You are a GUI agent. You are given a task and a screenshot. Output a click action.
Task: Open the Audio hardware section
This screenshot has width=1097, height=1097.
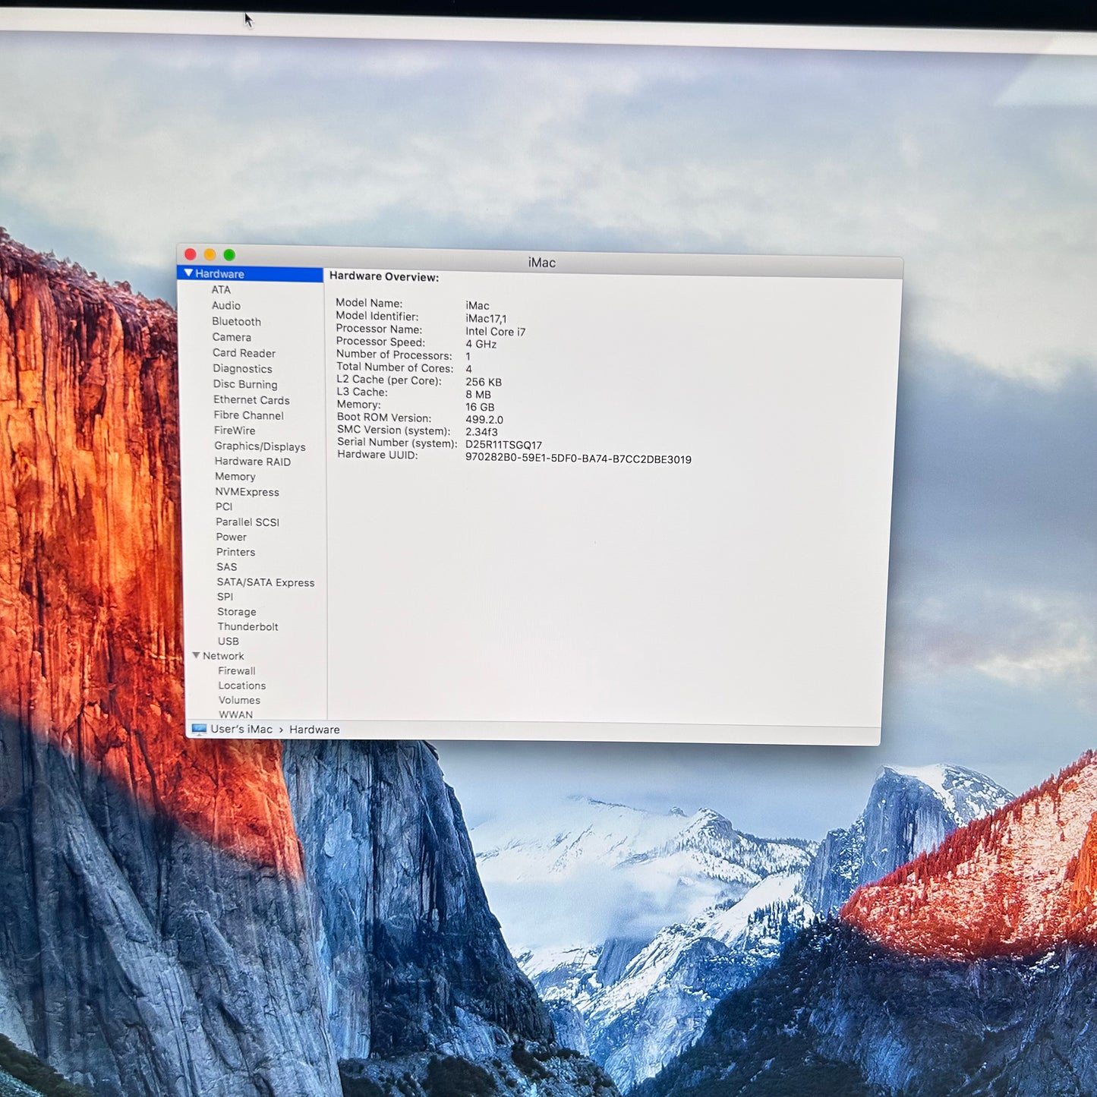[x=226, y=305]
